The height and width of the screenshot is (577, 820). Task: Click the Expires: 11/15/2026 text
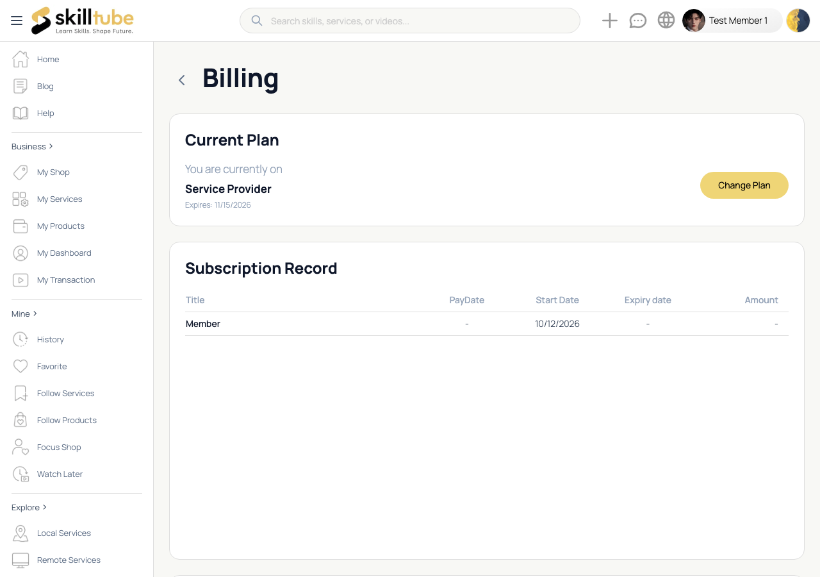pyautogui.click(x=218, y=205)
